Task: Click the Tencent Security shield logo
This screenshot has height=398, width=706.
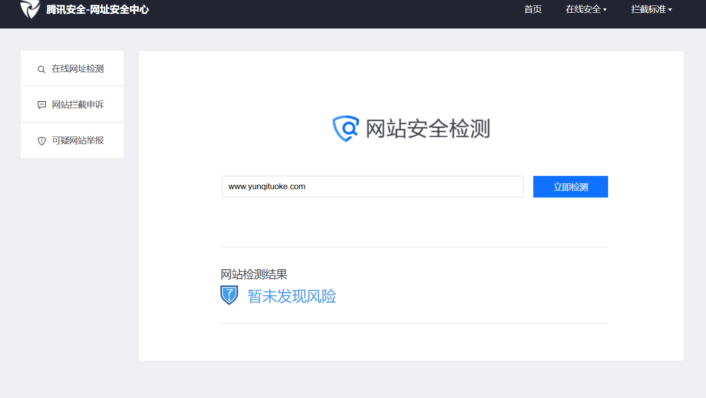Action: tap(30, 9)
